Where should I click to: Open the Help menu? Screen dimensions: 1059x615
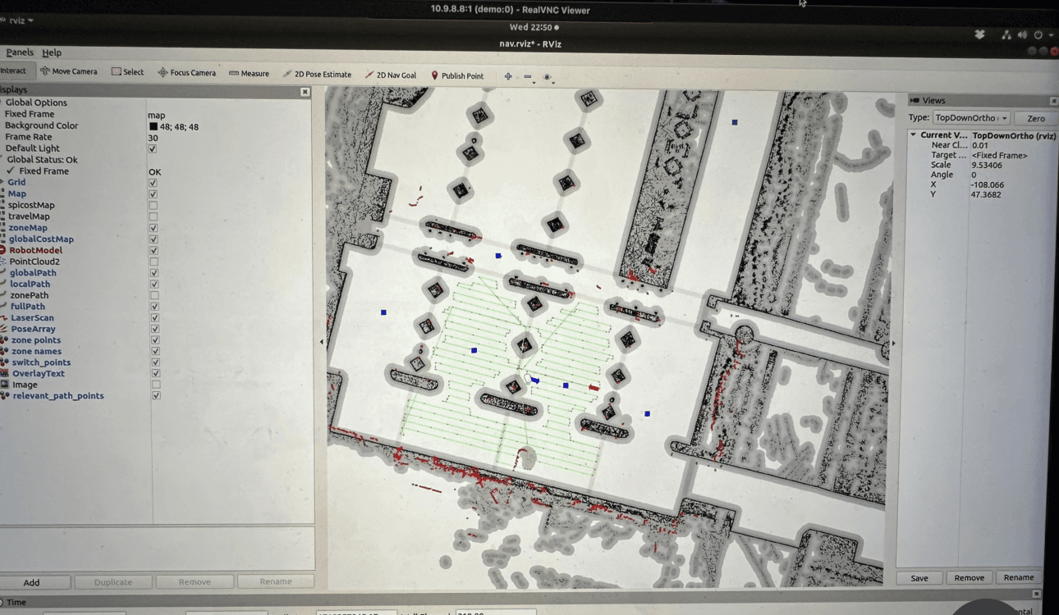pos(52,53)
